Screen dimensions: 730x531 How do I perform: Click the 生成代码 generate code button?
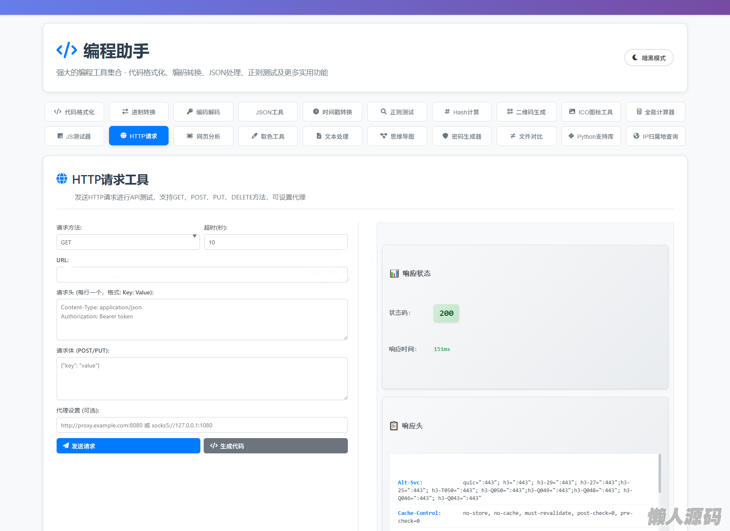[x=276, y=446]
